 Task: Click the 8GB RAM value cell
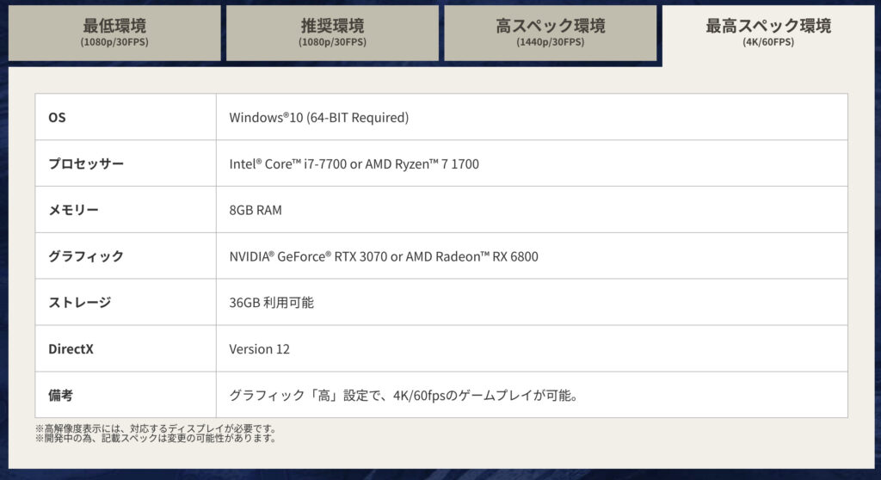(256, 210)
